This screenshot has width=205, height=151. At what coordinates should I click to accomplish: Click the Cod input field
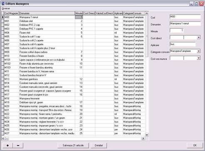185,17
